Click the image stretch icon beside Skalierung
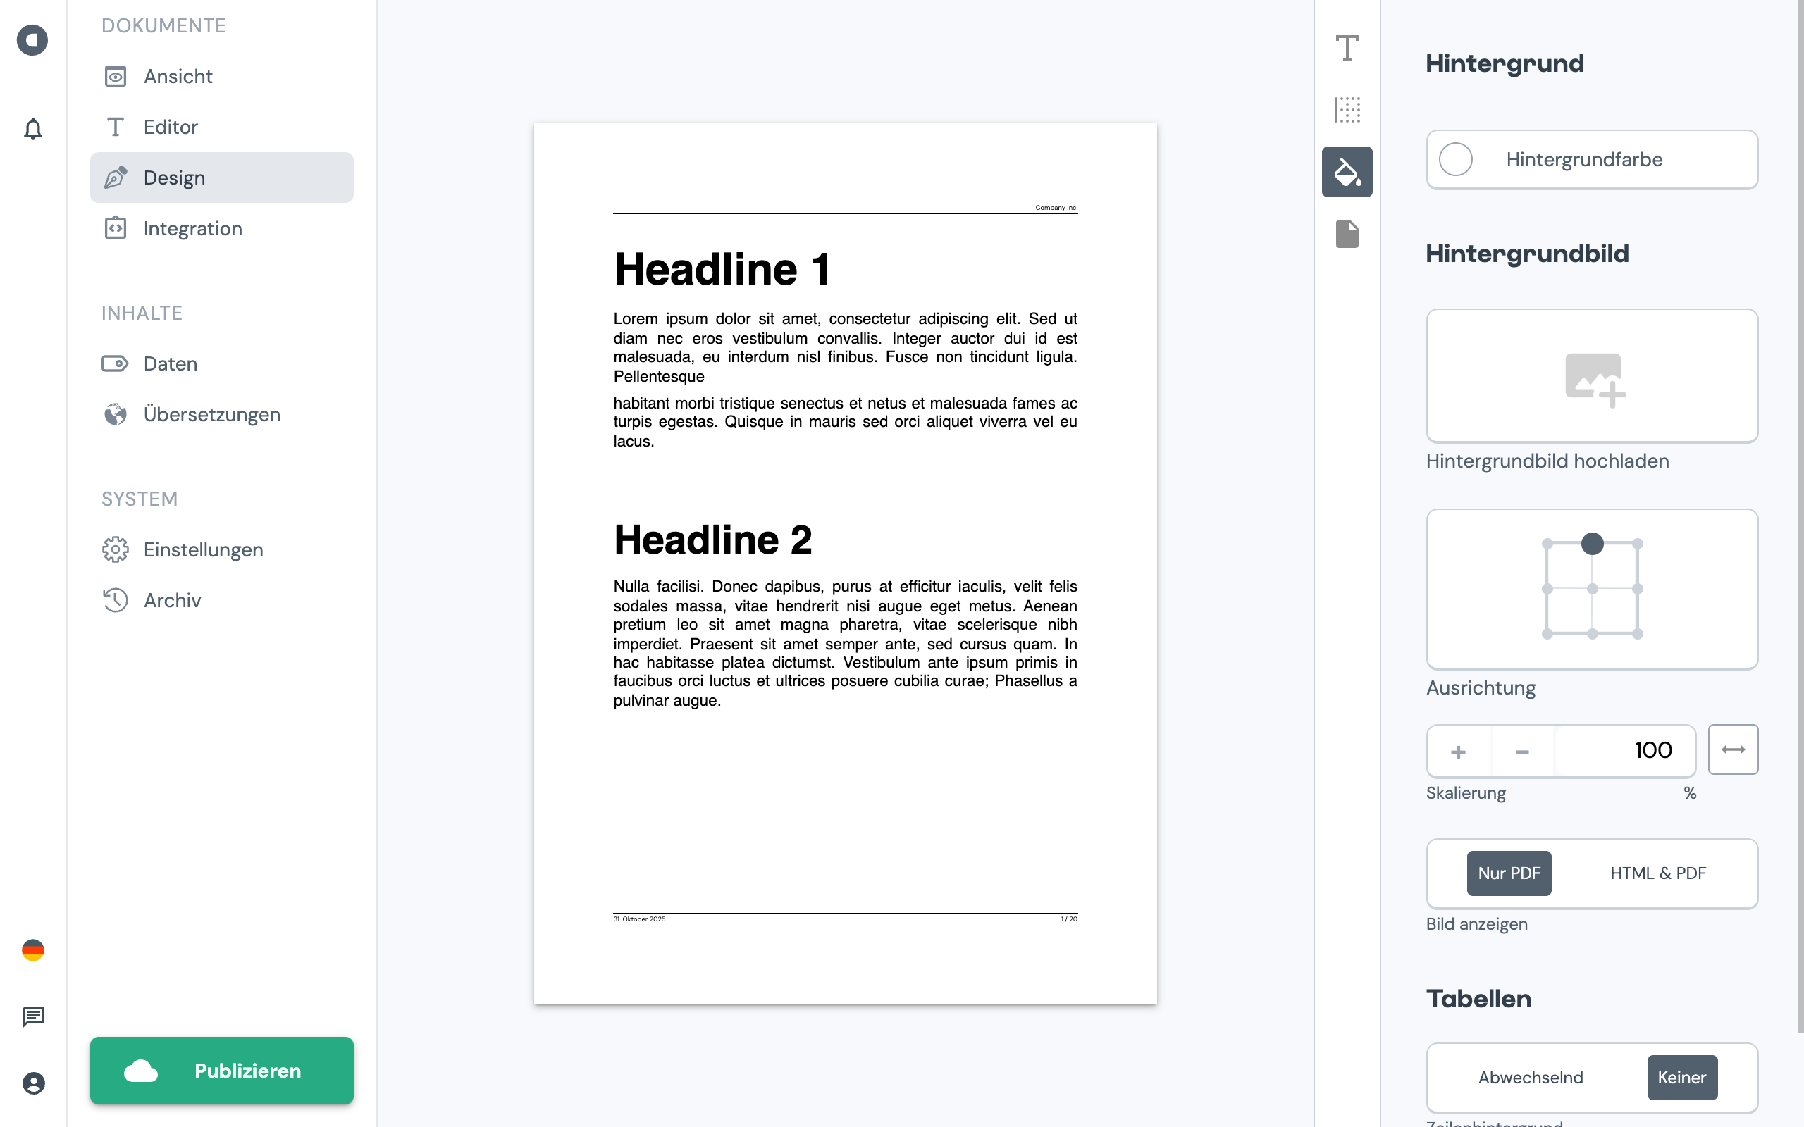Screen dimensions: 1804x1127 pos(1734,750)
